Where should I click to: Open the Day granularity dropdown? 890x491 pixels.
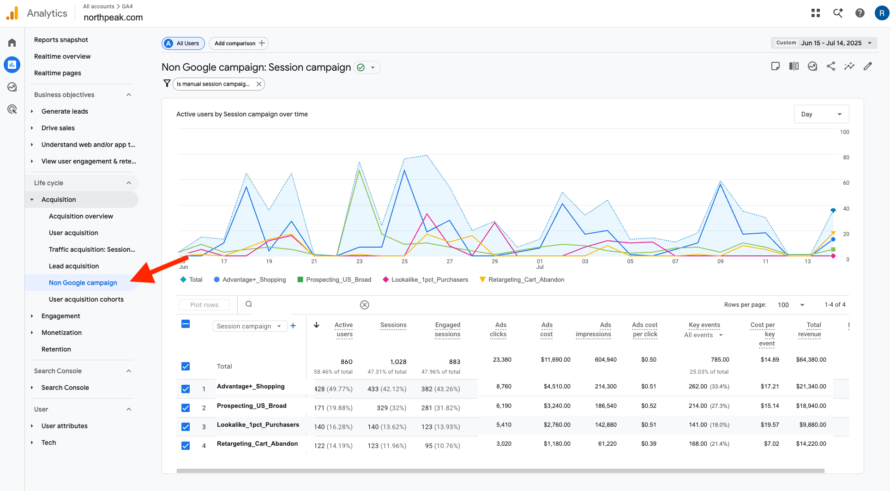(821, 114)
